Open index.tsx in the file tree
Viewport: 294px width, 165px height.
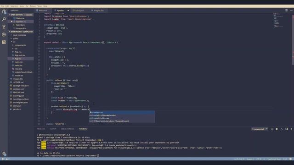tap(18, 65)
